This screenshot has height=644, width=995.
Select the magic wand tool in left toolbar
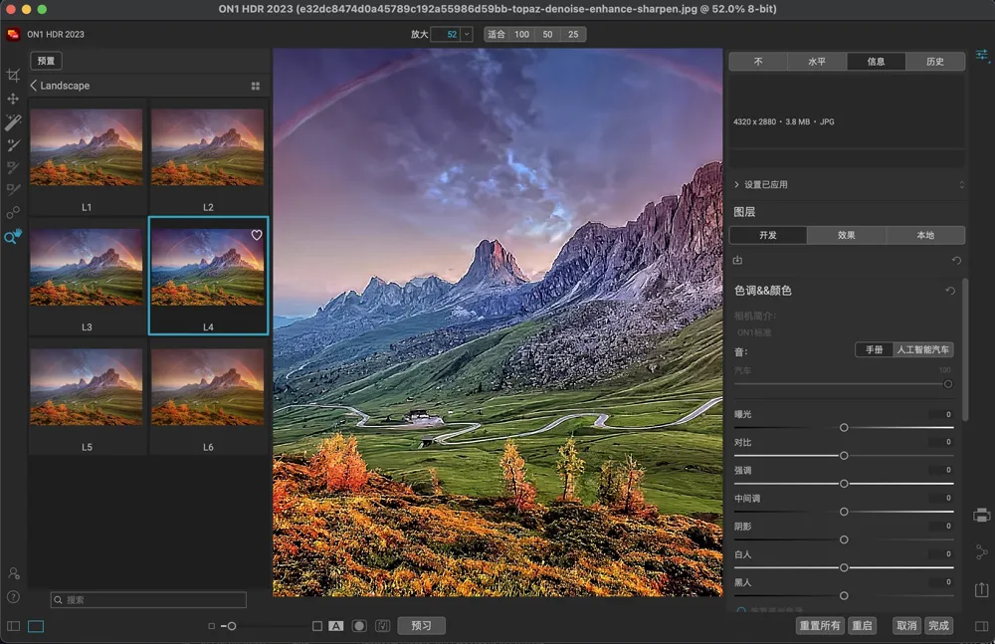13,122
